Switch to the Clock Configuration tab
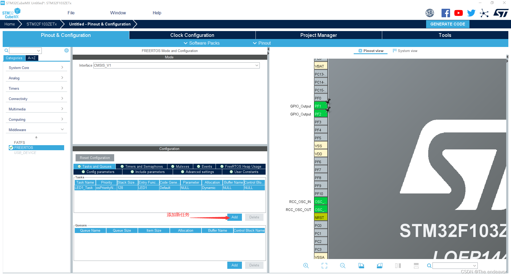The height and width of the screenshot is (276, 511). tap(192, 35)
